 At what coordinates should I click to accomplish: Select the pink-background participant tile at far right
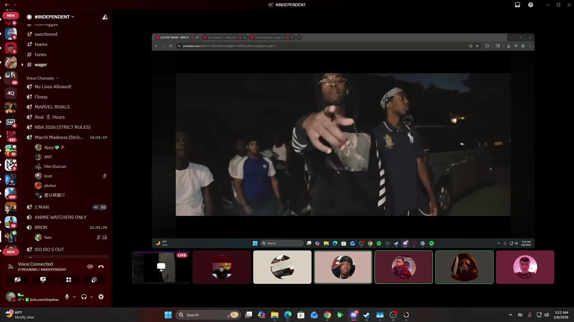point(525,267)
